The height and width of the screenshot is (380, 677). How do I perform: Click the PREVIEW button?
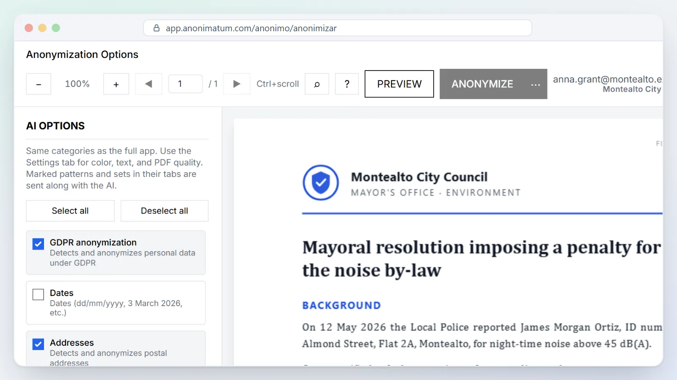pyautogui.click(x=399, y=84)
